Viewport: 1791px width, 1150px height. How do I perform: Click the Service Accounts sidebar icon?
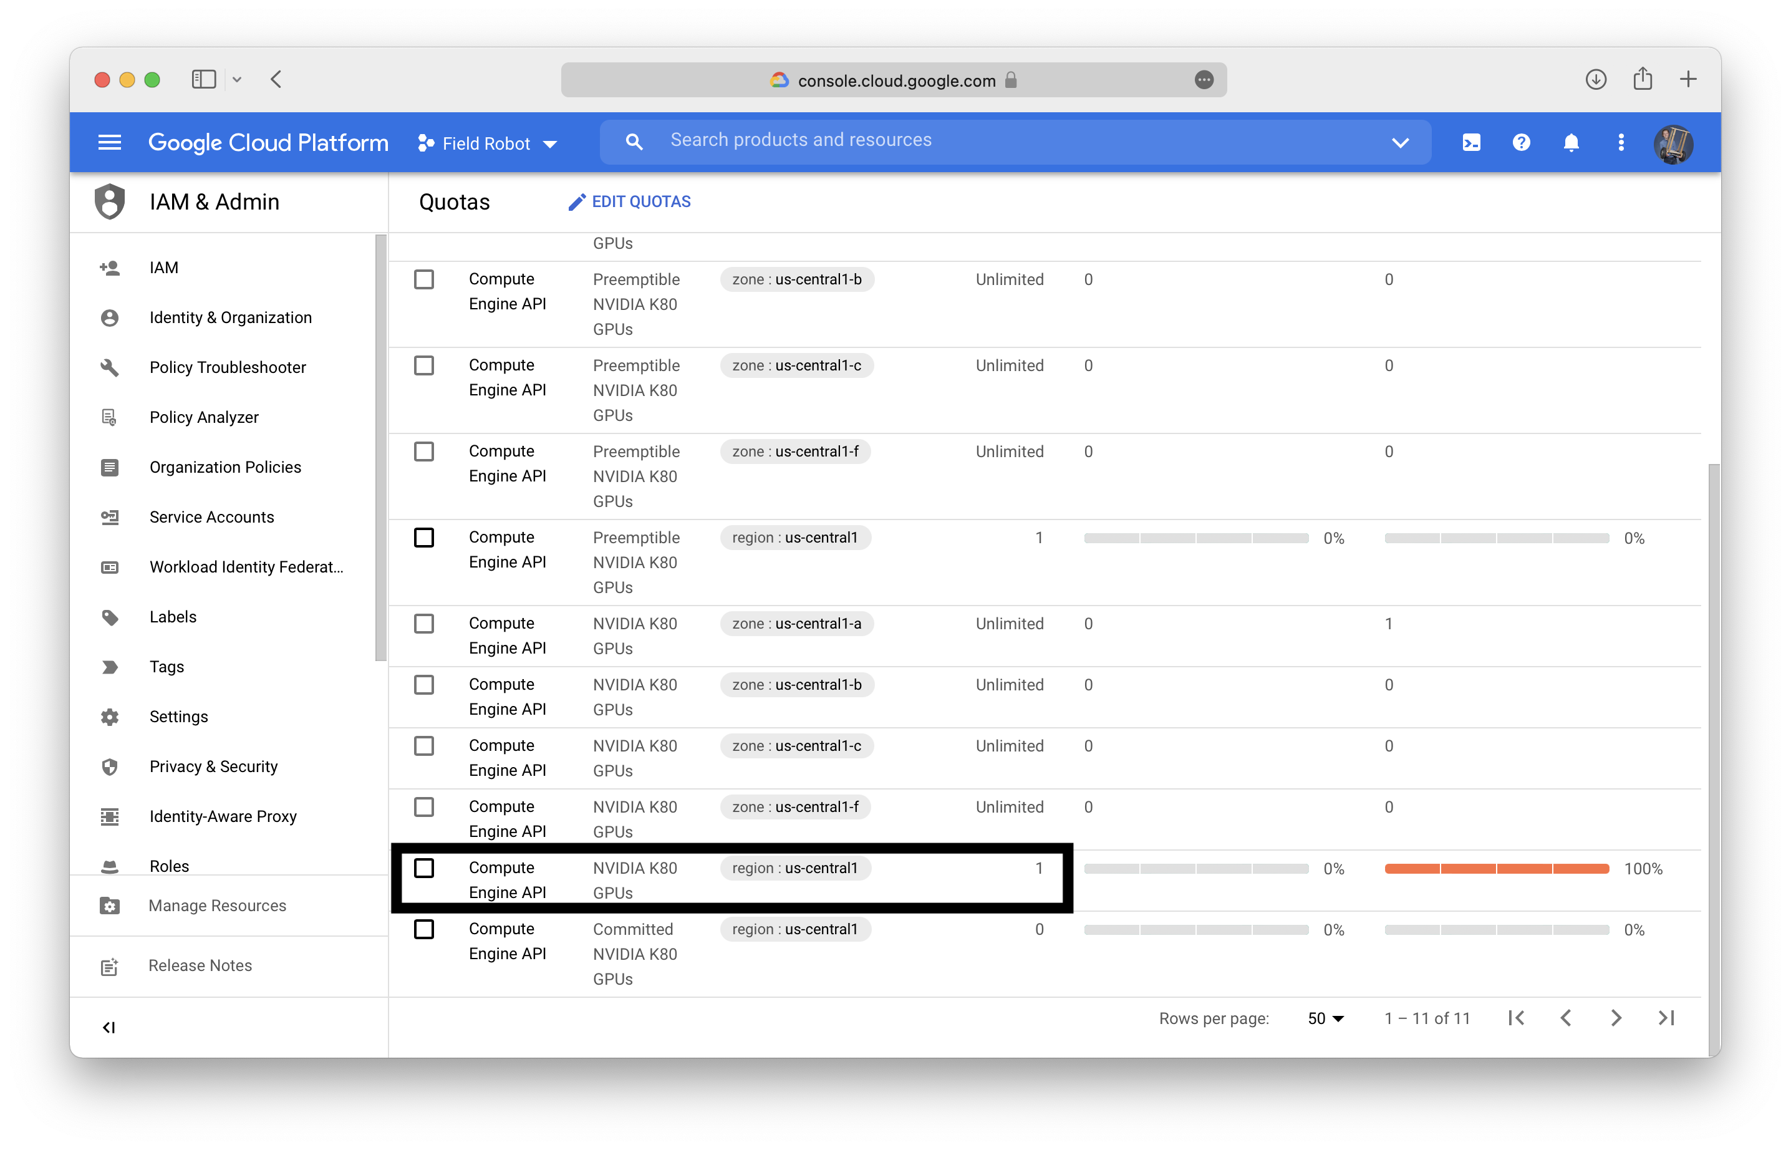[x=110, y=517]
